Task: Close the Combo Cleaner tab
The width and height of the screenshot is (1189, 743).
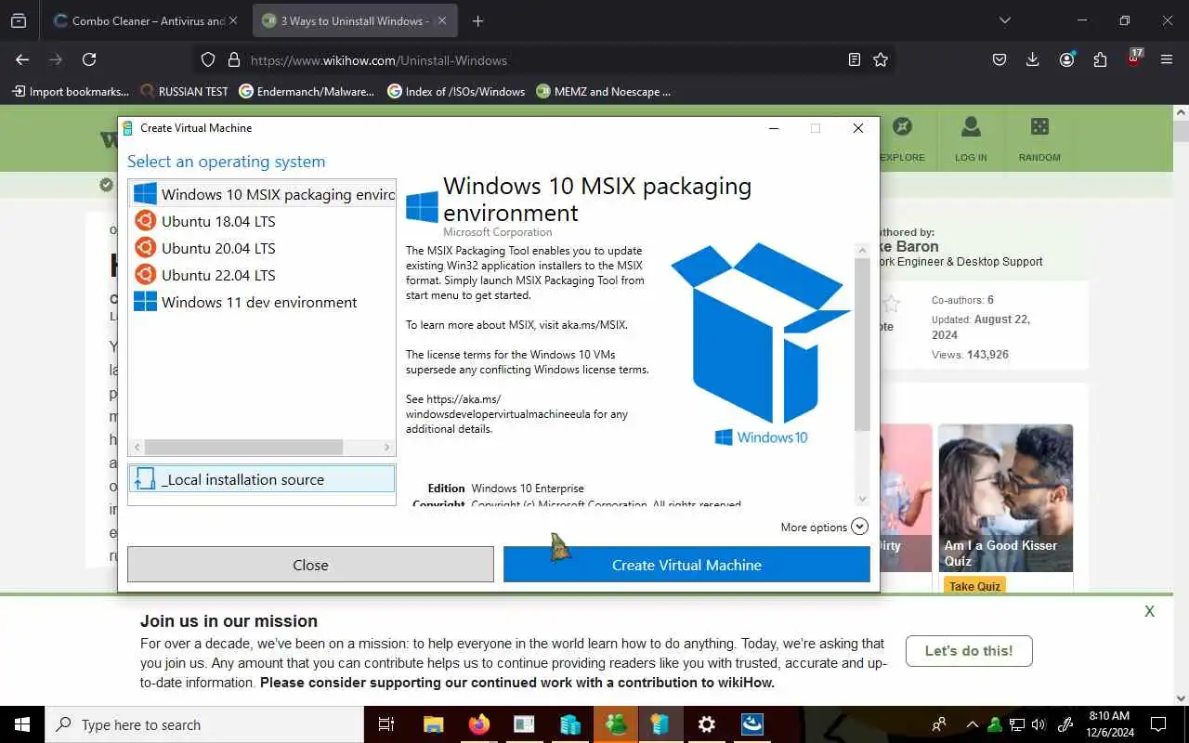Action: (x=232, y=20)
